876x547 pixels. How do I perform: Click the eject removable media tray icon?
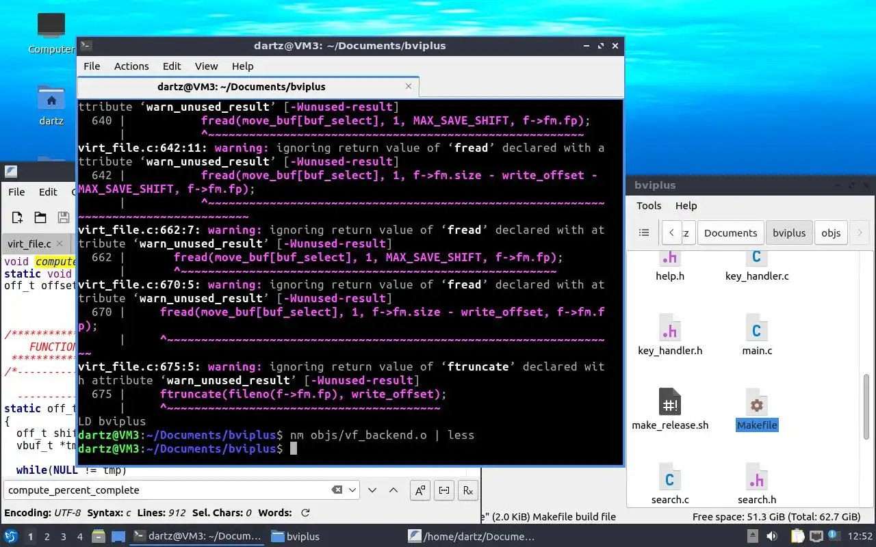click(753, 537)
